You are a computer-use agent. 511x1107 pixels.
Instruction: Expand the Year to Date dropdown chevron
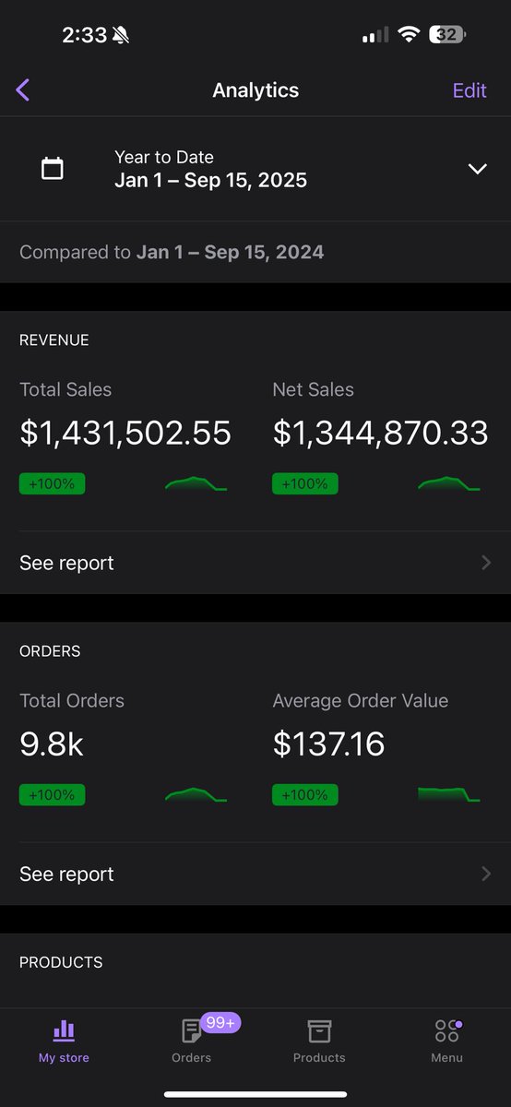[477, 169]
